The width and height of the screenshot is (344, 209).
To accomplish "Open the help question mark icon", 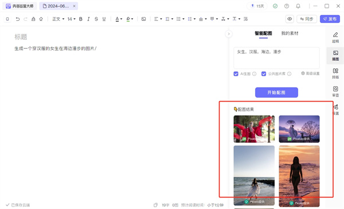I will point(287,6).
